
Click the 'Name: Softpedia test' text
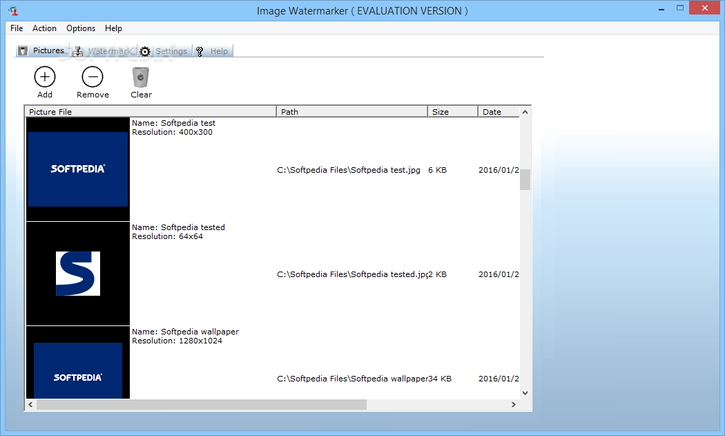[173, 123]
